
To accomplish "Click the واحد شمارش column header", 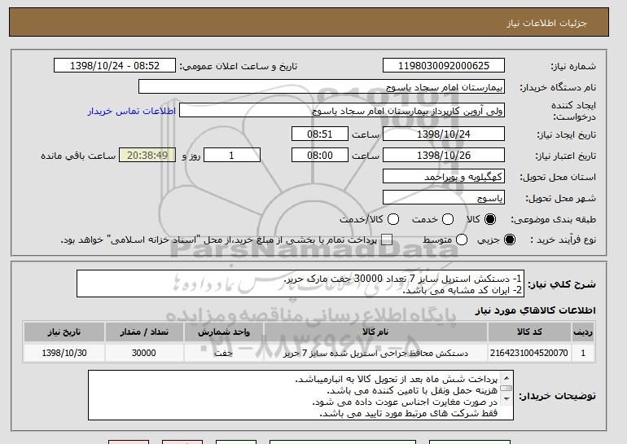I will click(224, 332).
